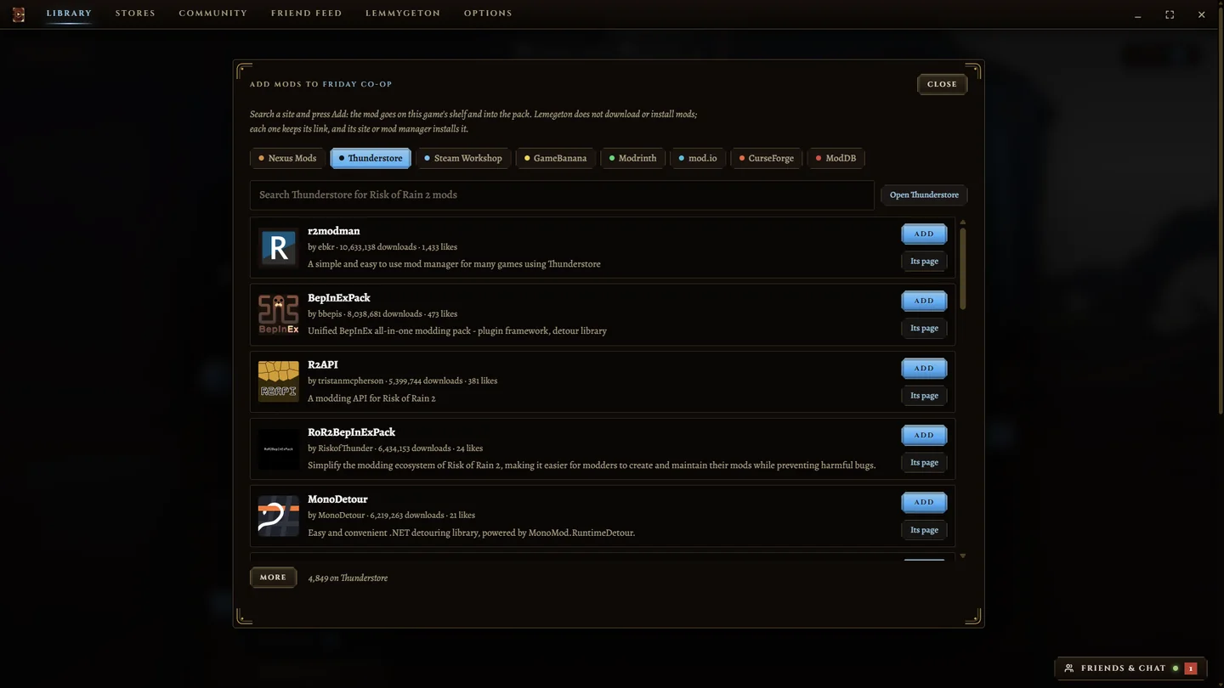Click the r2modman mod title text
Viewport: 1224px width, 688px height.
(334, 231)
